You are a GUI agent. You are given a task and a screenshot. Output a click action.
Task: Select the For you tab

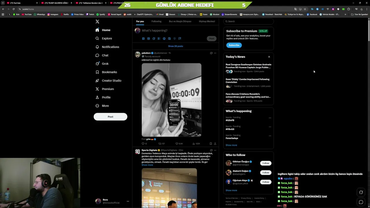[x=140, y=21]
